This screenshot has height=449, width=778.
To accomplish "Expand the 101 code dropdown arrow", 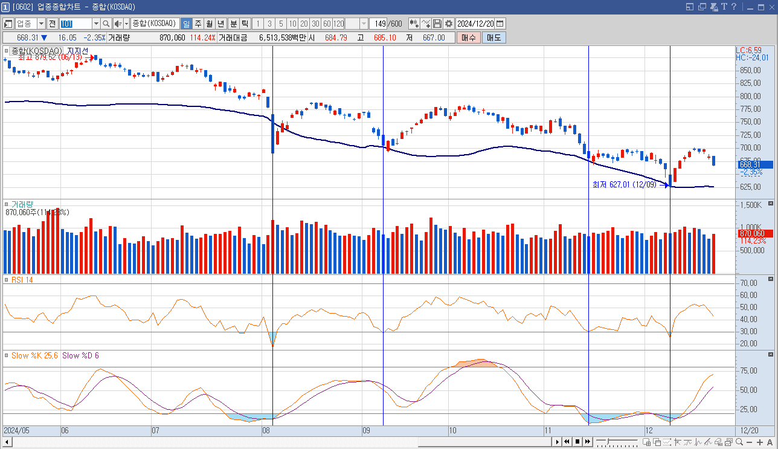I will click(x=95, y=24).
